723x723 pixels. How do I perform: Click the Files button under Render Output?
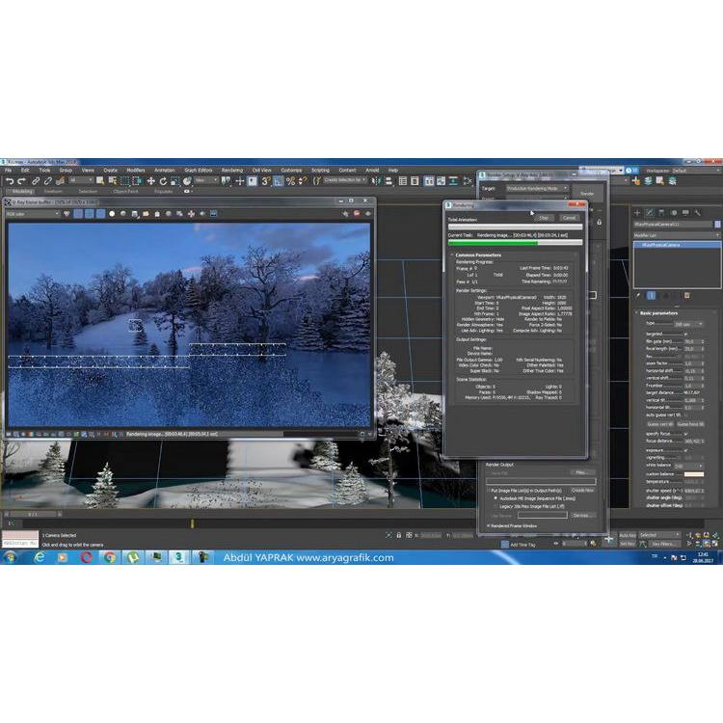pos(582,472)
